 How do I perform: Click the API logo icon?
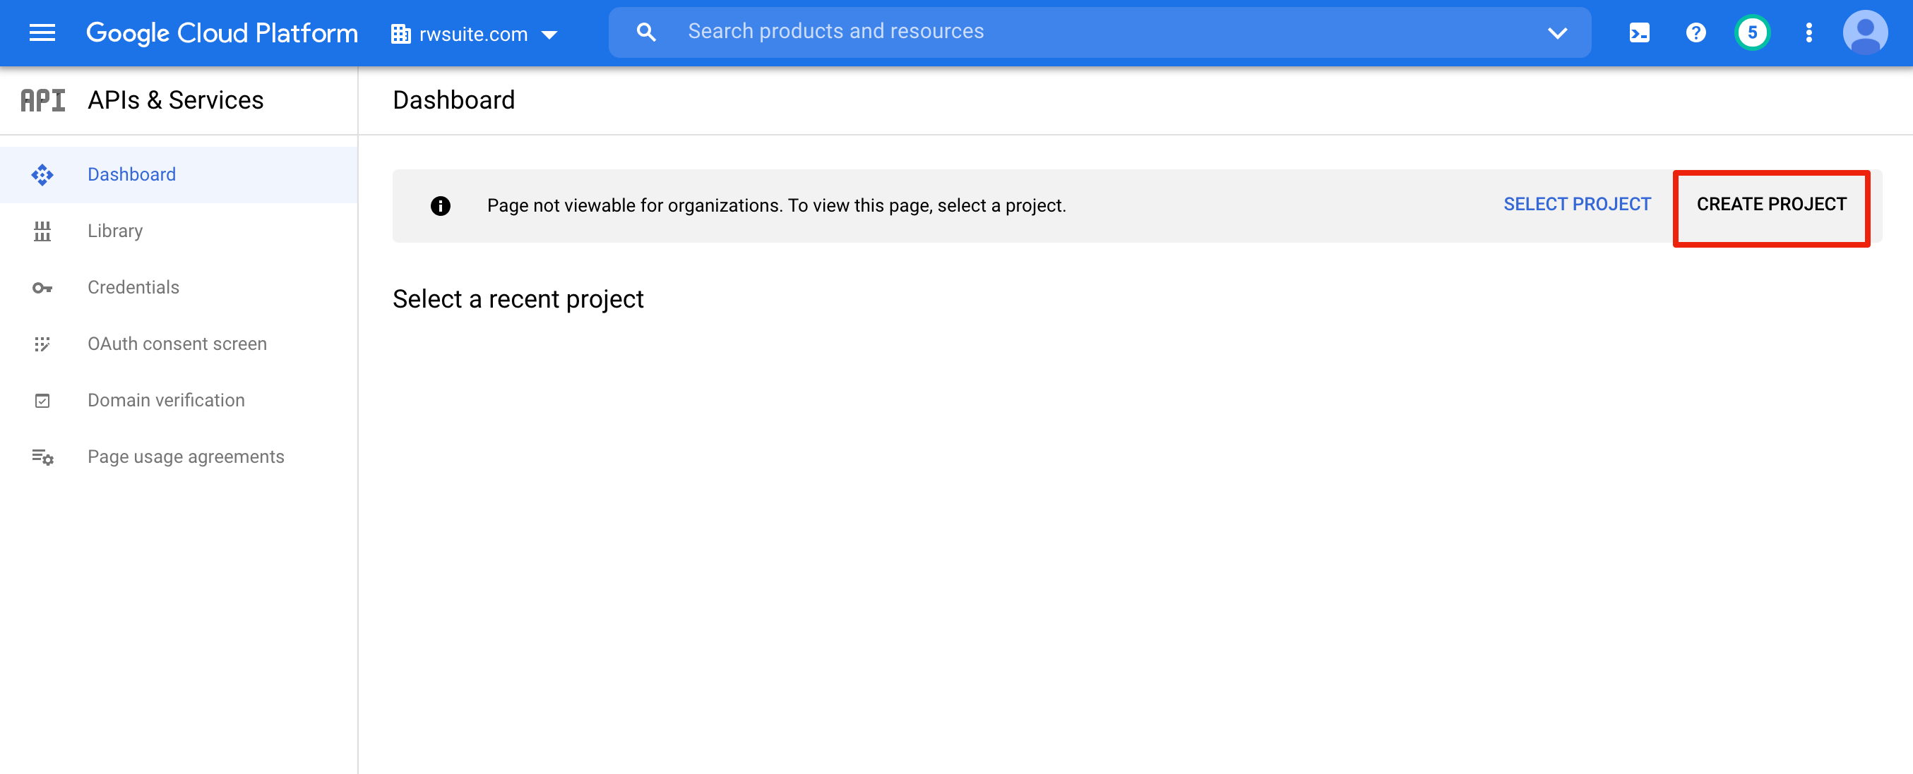pos(42,100)
